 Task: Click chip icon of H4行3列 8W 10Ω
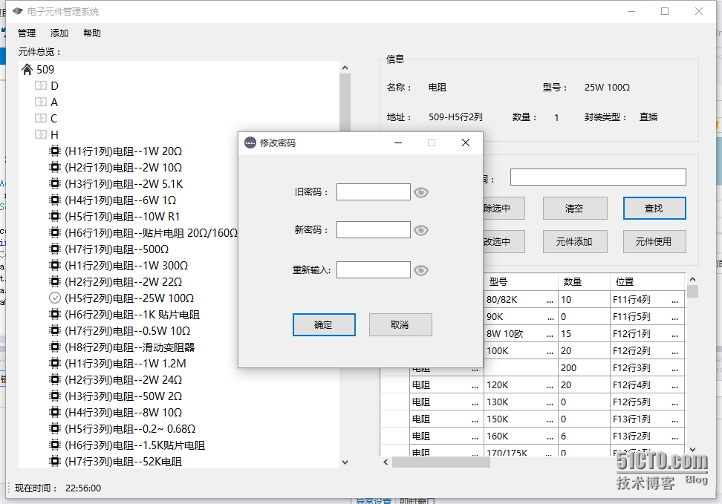coord(55,413)
